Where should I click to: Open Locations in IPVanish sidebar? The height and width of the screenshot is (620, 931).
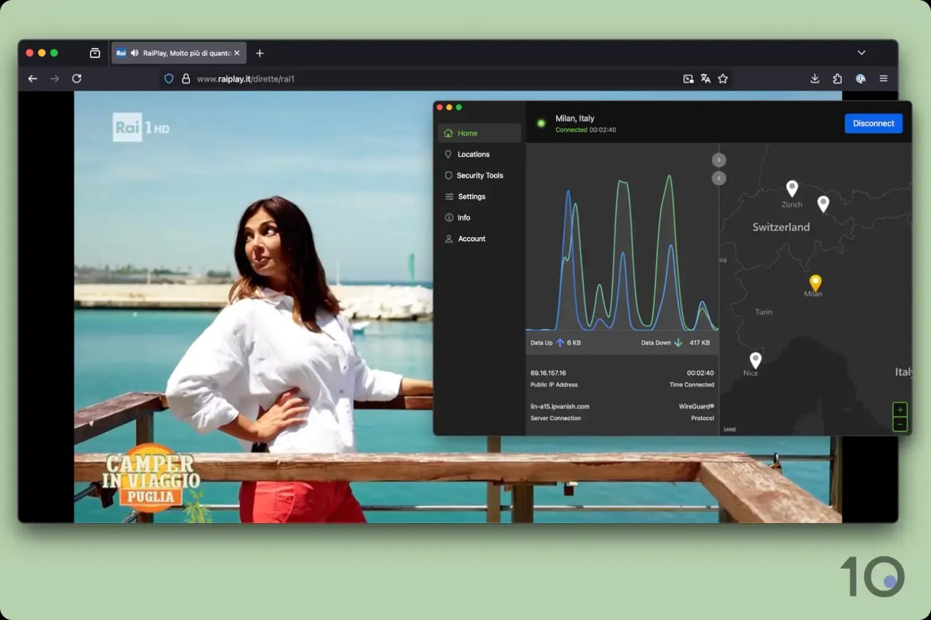(479, 155)
